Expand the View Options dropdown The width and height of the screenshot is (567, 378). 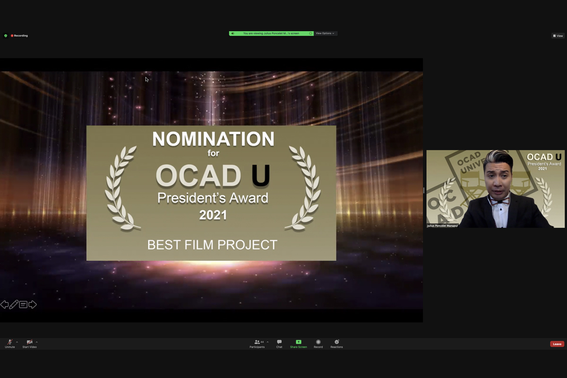325,34
